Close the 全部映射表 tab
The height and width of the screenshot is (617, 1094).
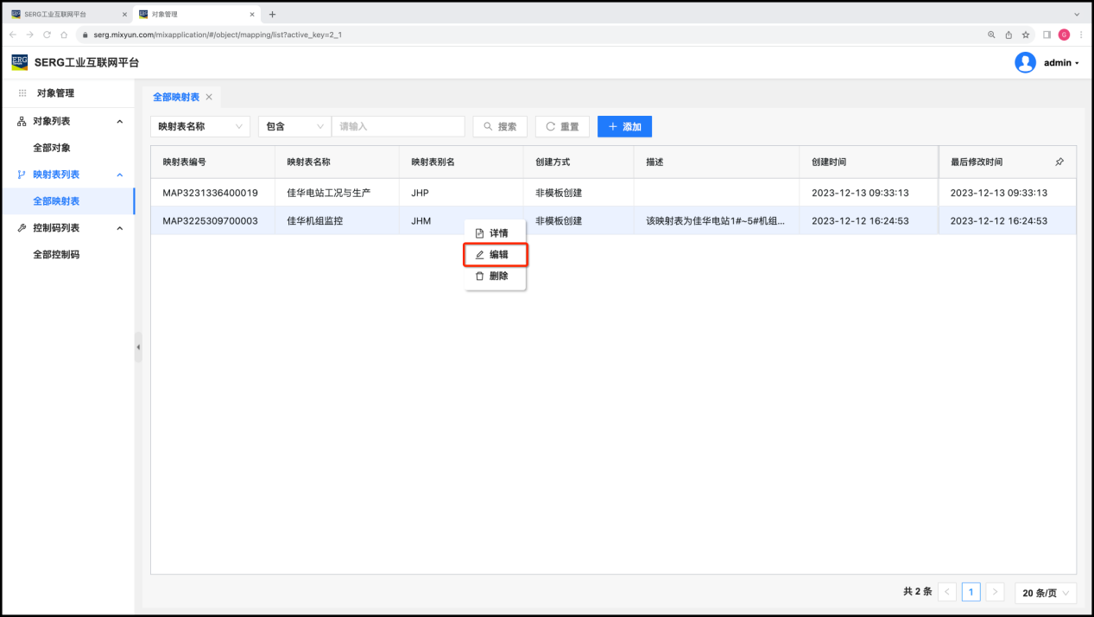click(x=209, y=97)
